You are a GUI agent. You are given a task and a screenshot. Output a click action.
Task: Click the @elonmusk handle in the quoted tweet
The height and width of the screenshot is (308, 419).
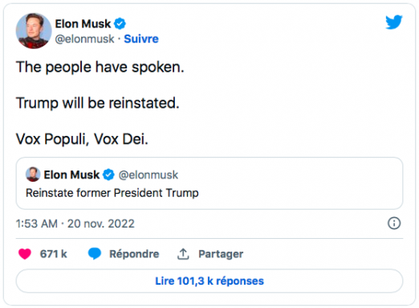pyautogui.click(x=148, y=175)
